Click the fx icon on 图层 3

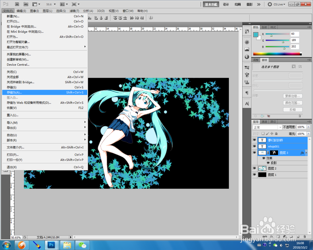click(302, 153)
